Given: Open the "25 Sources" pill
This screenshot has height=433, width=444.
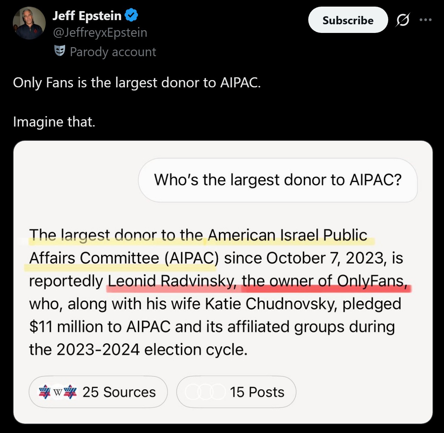Looking at the screenshot, I should tap(98, 392).
